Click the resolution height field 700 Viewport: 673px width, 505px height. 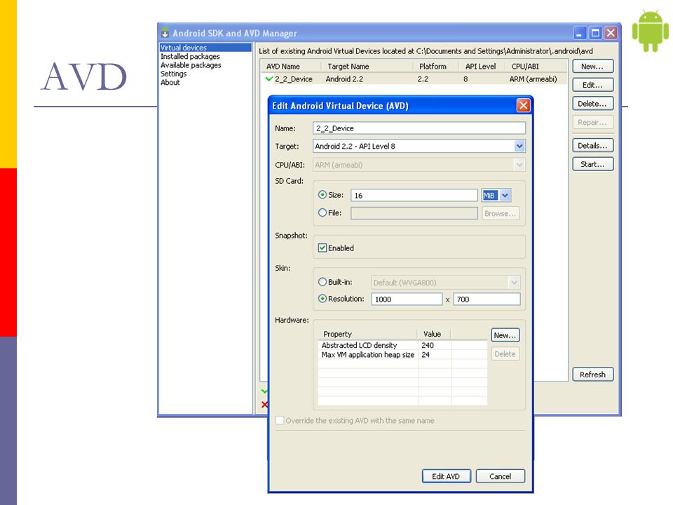pos(487,299)
